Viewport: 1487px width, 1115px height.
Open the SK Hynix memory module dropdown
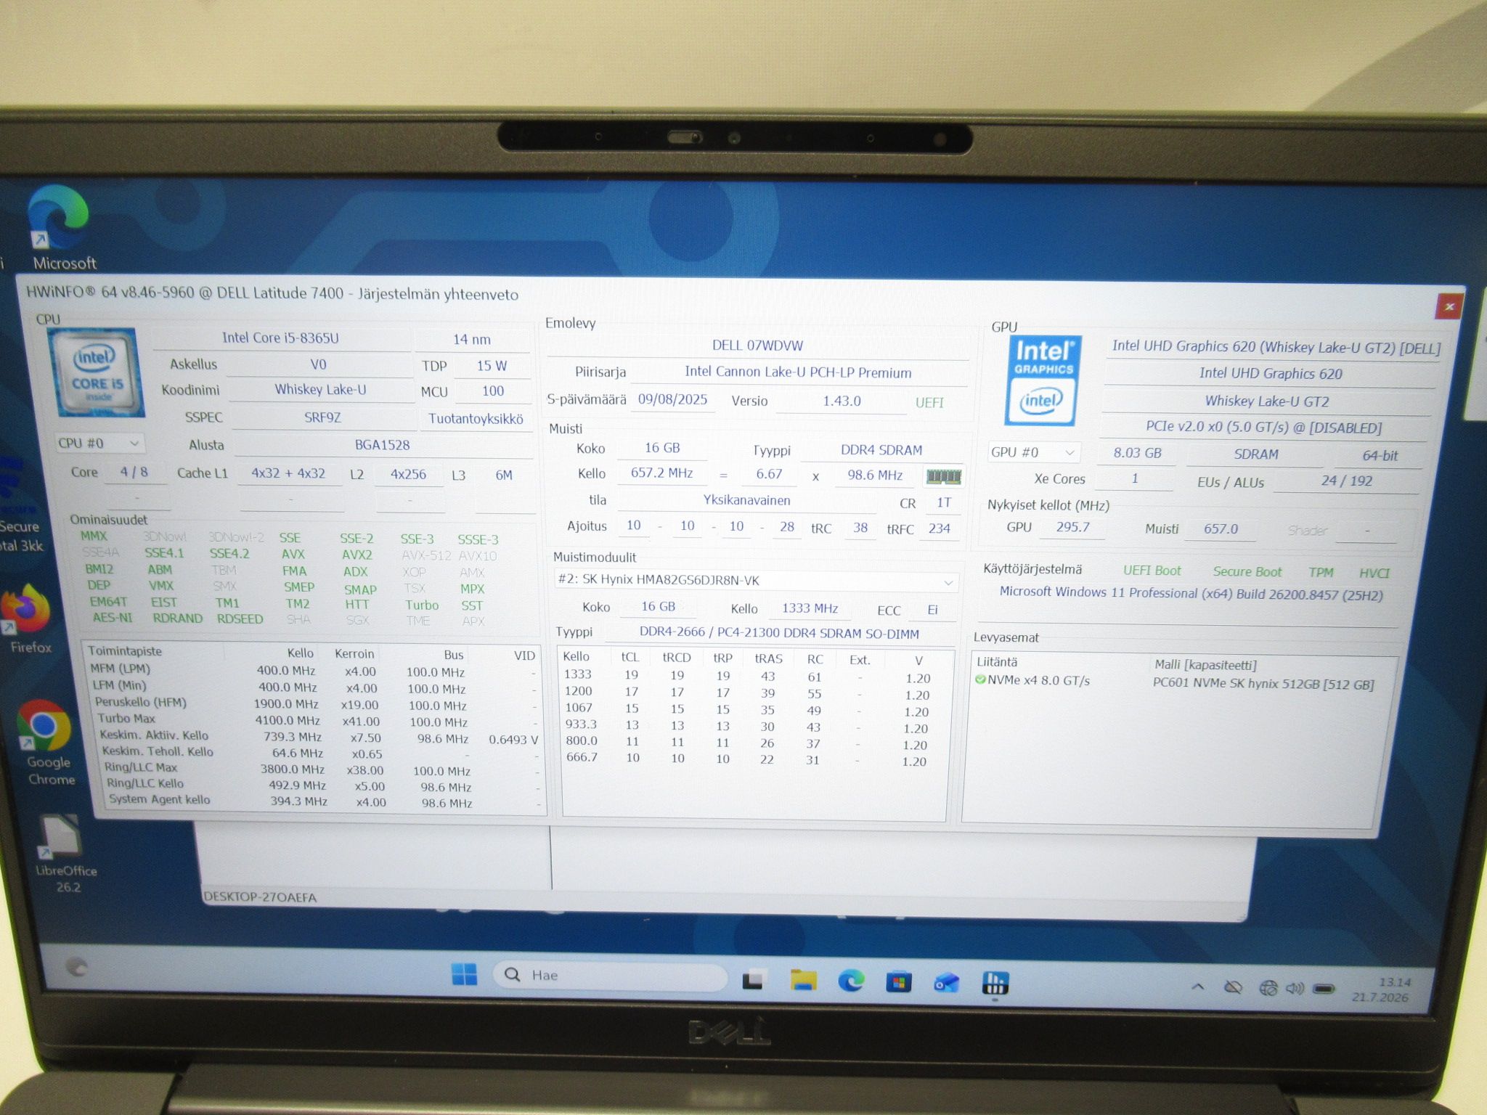click(x=755, y=581)
